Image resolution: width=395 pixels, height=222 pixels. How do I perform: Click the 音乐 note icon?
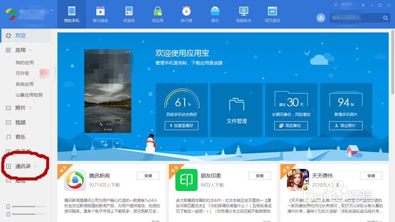pos(8,137)
